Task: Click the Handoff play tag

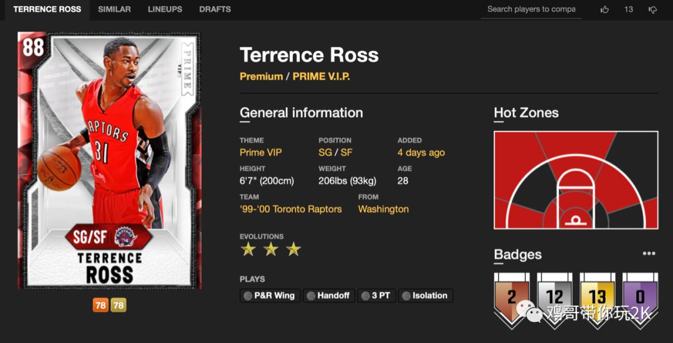Action: 328,296
